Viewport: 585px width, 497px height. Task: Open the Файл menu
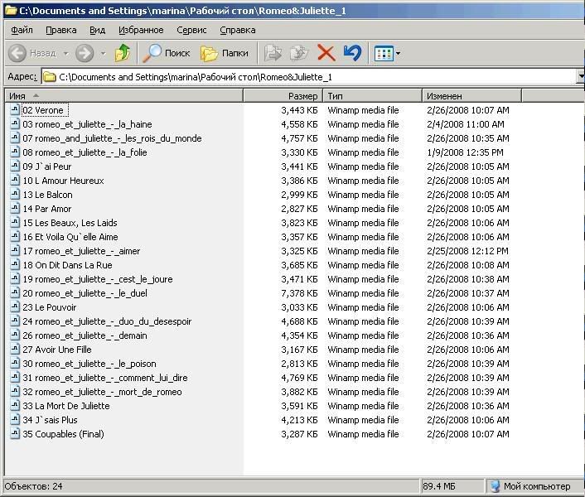pyautogui.click(x=22, y=30)
